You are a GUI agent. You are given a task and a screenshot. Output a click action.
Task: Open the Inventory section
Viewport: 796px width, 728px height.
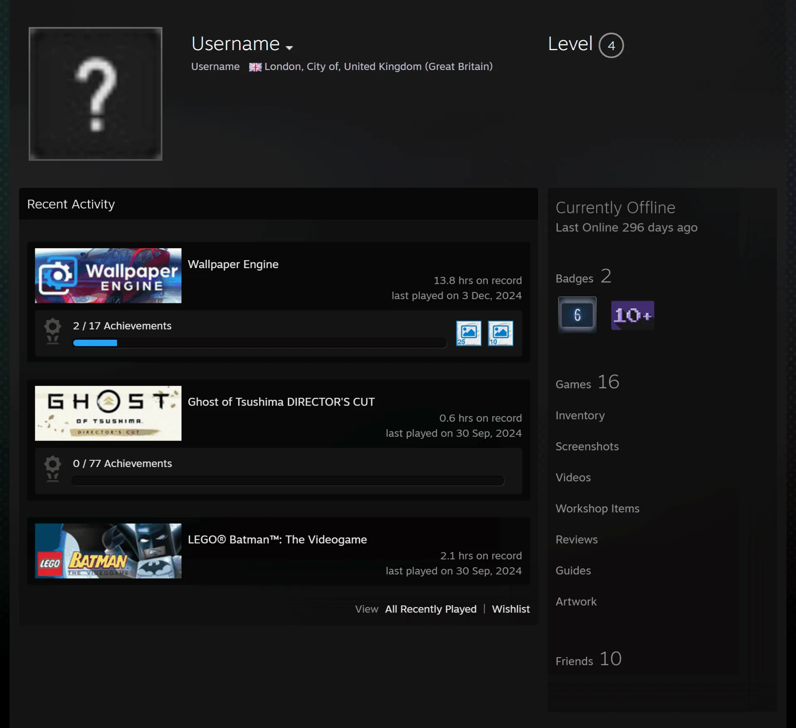point(580,415)
